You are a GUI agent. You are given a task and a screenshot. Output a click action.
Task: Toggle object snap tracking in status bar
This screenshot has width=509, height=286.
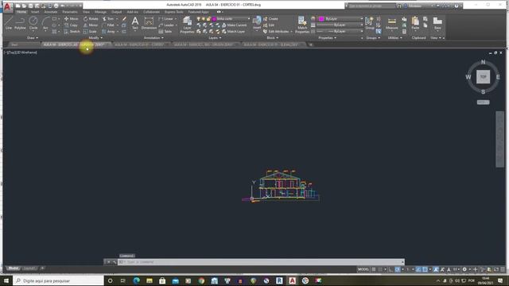[x=418, y=269]
